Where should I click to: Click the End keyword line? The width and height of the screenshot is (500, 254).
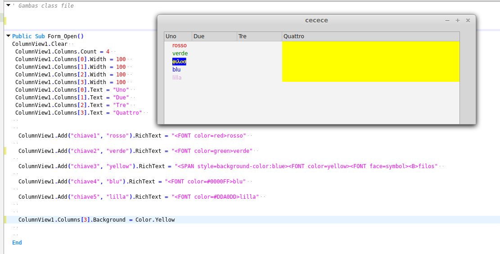(17, 243)
